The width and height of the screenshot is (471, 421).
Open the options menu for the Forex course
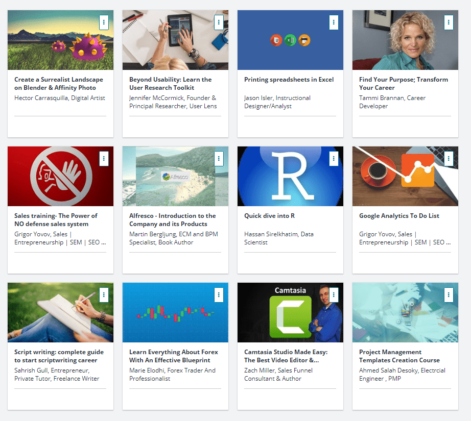[219, 294]
